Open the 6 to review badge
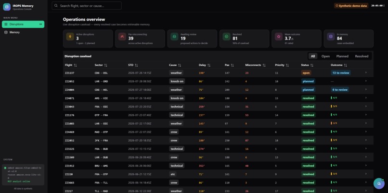 point(340,90)
